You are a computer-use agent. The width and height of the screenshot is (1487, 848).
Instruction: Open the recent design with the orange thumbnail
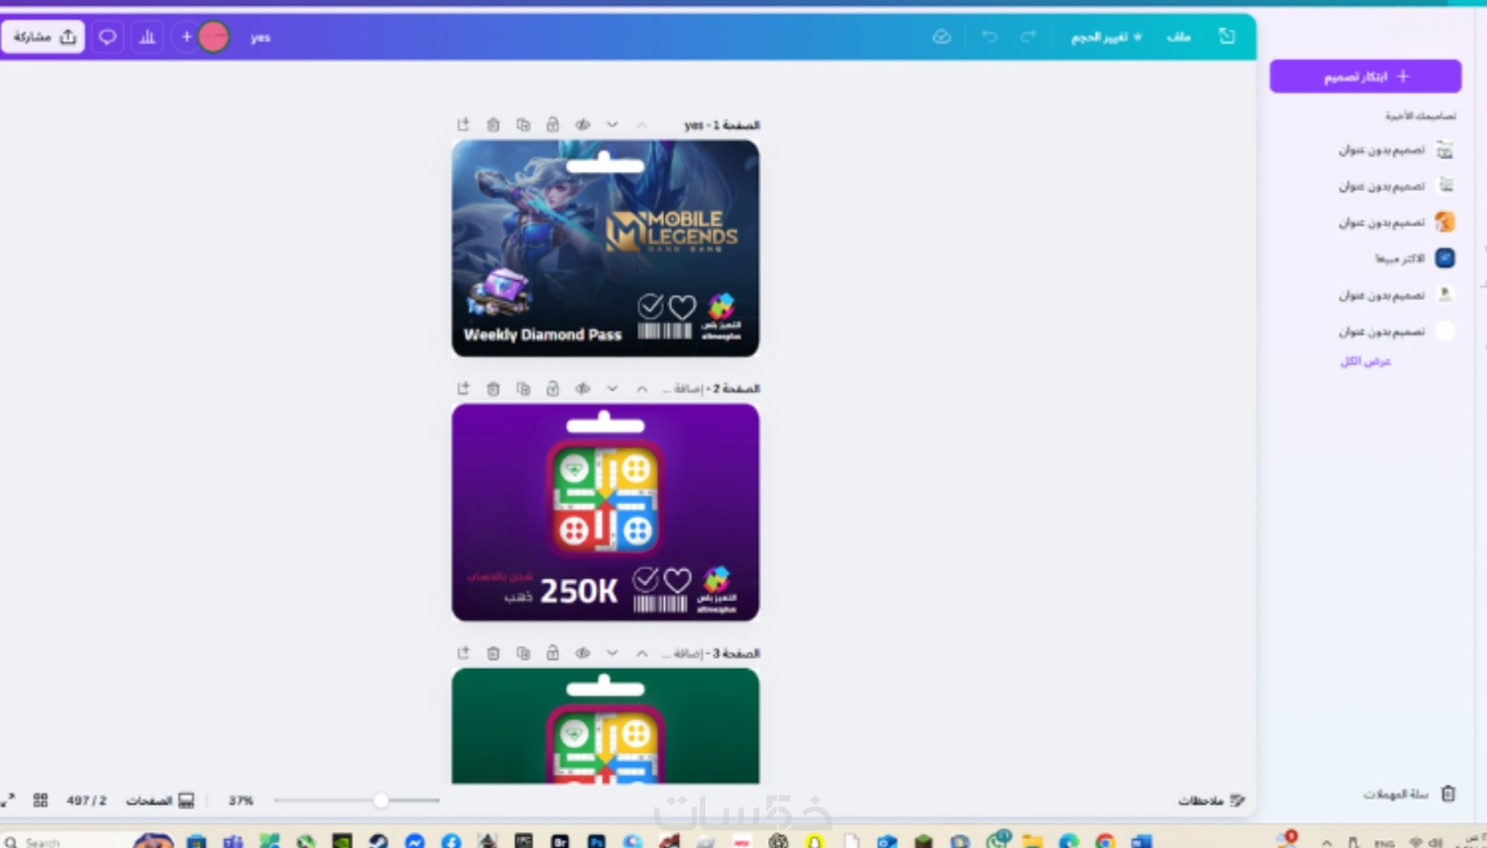(x=1395, y=222)
